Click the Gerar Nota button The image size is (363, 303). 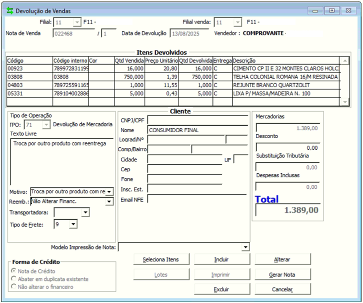click(x=282, y=274)
